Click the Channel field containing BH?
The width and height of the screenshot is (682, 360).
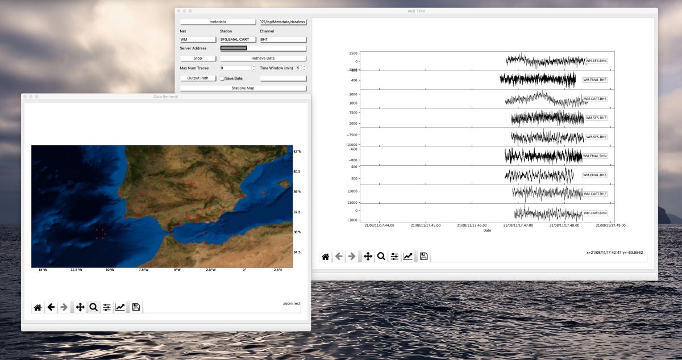[x=283, y=40]
